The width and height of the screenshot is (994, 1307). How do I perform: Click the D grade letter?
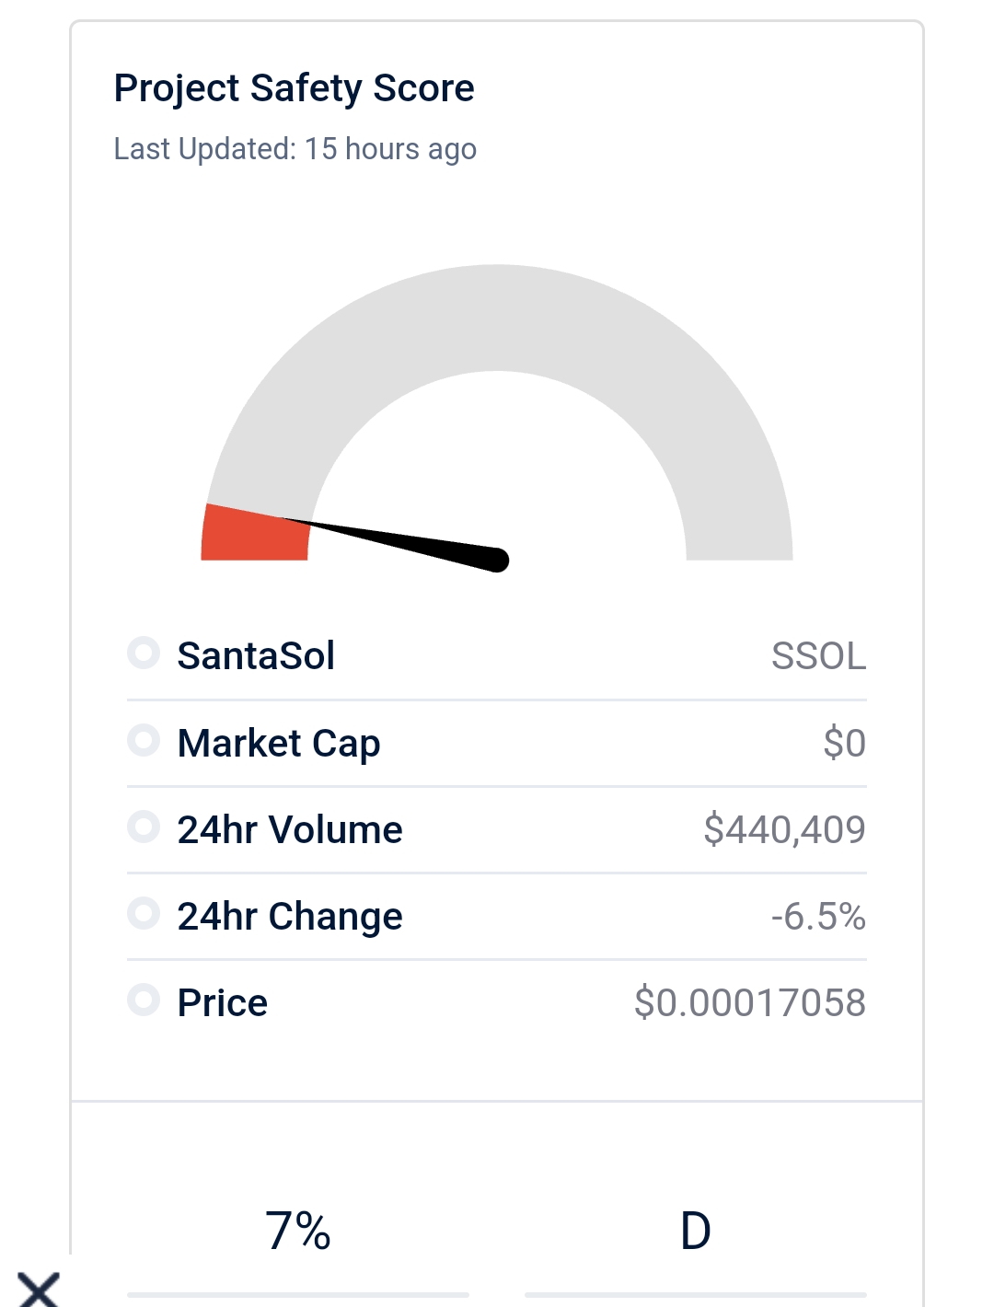pos(696,1231)
